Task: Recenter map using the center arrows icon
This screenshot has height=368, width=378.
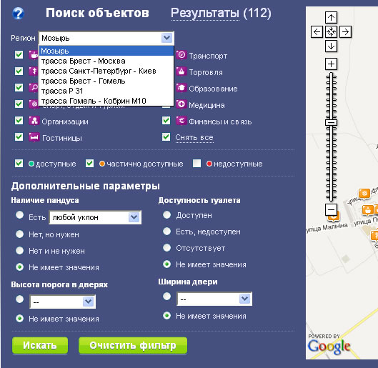Action: [331, 32]
